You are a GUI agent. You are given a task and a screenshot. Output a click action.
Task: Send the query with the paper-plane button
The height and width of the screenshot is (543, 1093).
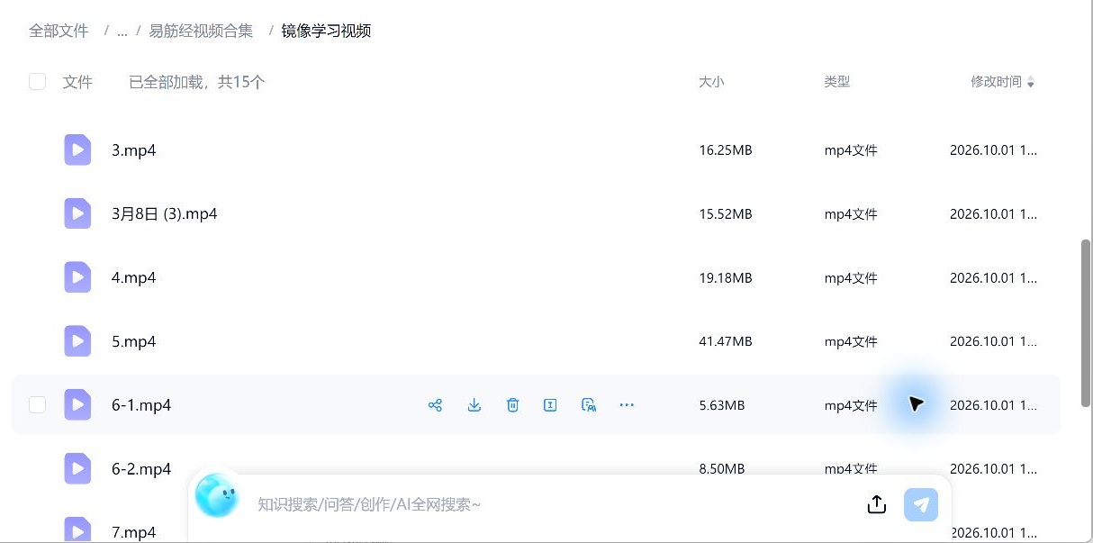pyautogui.click(x=921, y=504)
